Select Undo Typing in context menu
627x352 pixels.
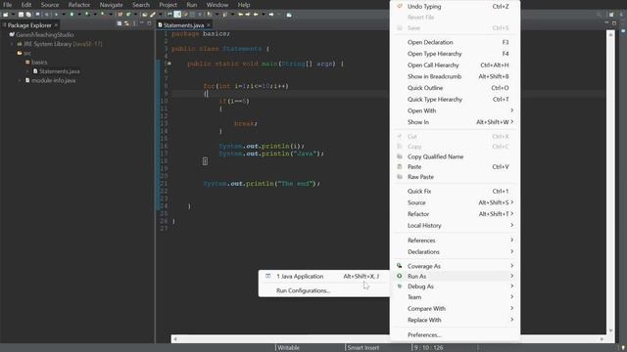coord(455,7)
